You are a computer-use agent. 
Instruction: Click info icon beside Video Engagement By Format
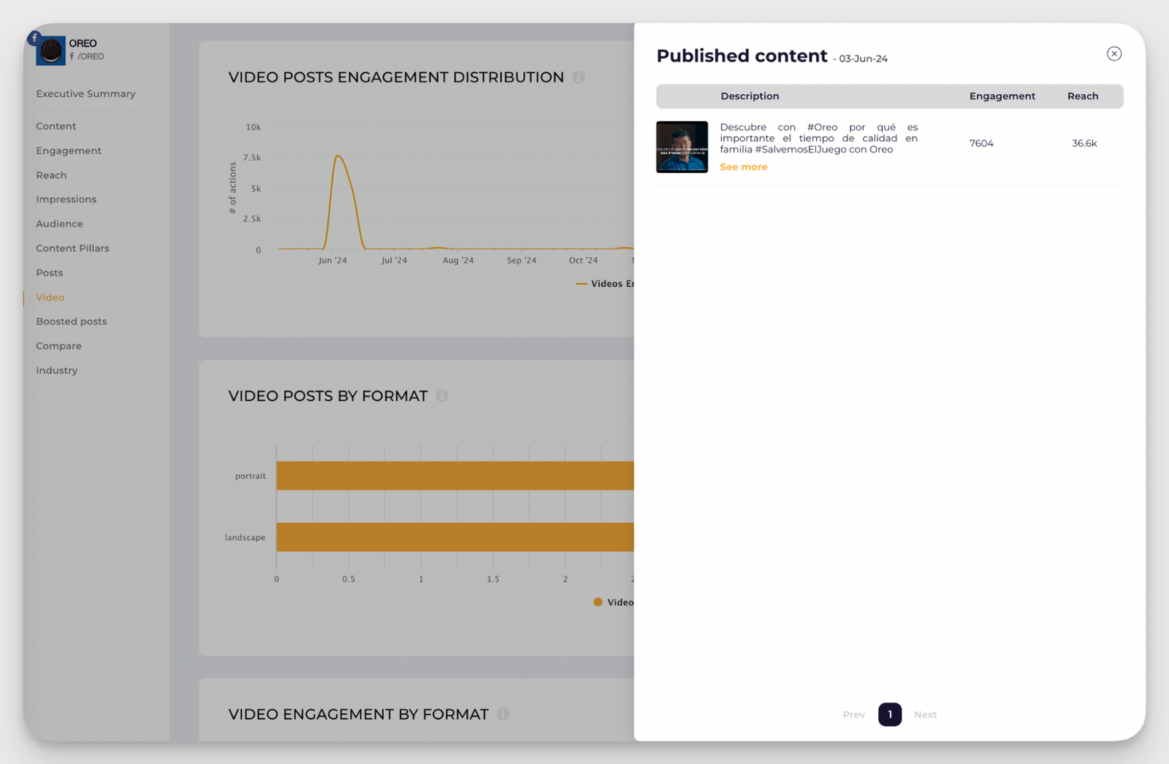pyautogui.click(x=503, y=714)
